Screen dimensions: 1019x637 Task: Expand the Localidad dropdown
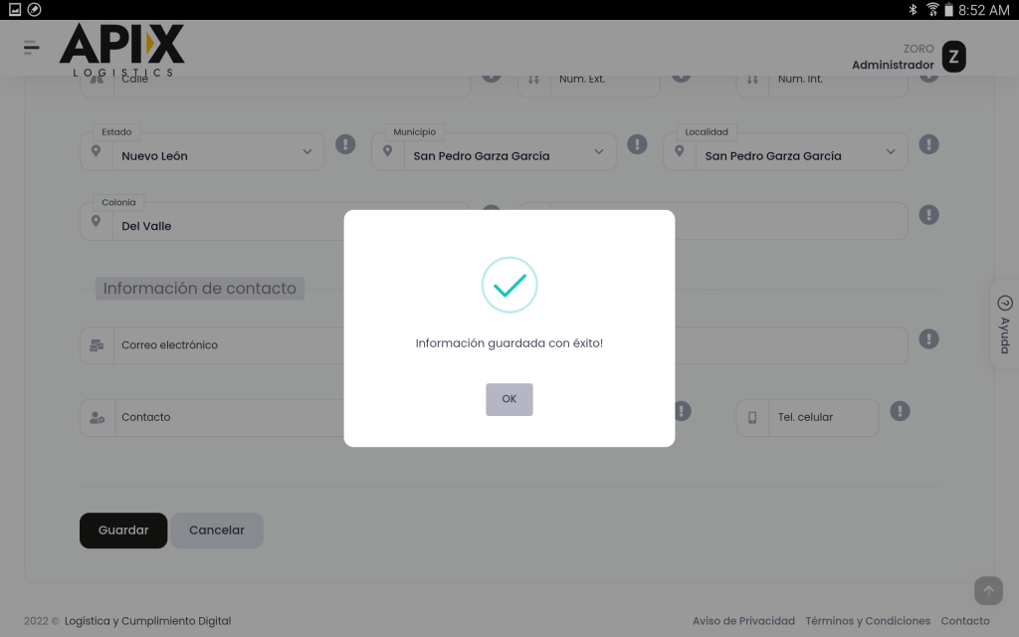point(890,152)
